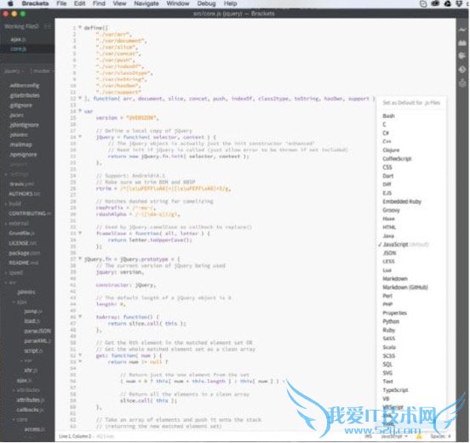Open the Window menu
Image resolution: width=470 pixels, height=443 pixels.
[x=178, y=3]
